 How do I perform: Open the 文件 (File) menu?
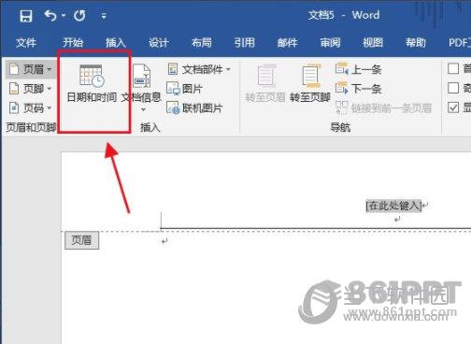(26, 43)
